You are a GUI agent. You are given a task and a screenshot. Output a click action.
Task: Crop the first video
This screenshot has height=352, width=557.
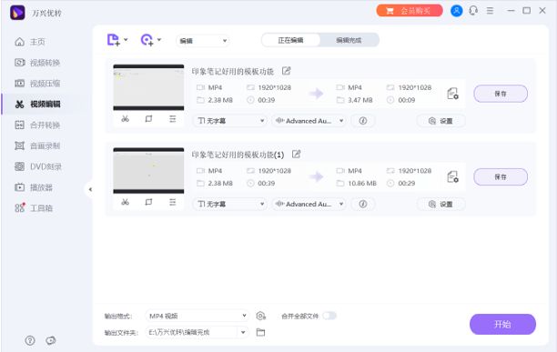coord(149,119)
